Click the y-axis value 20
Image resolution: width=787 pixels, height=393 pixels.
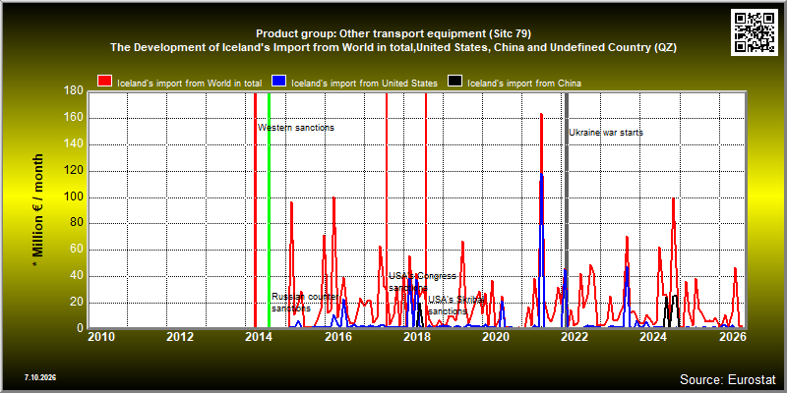(77, 303)
